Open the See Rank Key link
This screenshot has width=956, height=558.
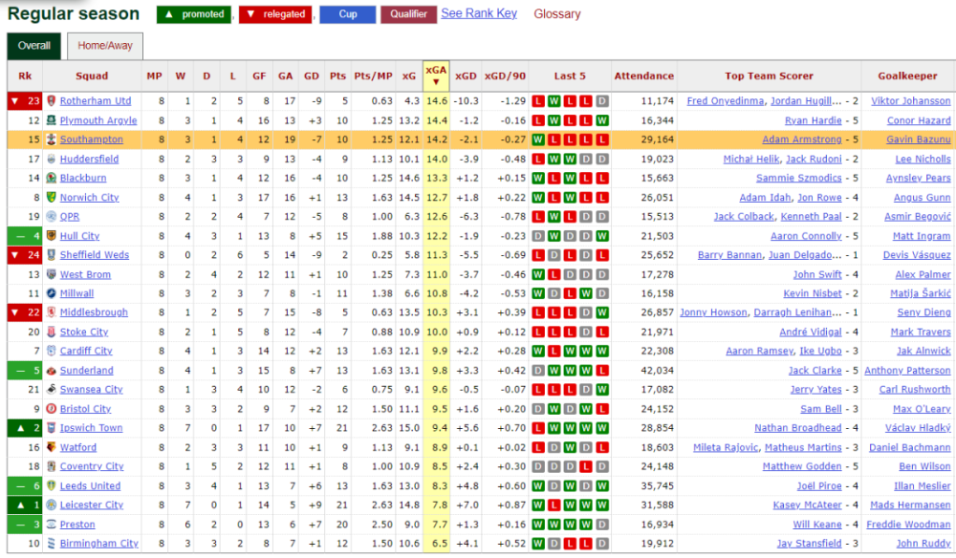tap(478, 13)
